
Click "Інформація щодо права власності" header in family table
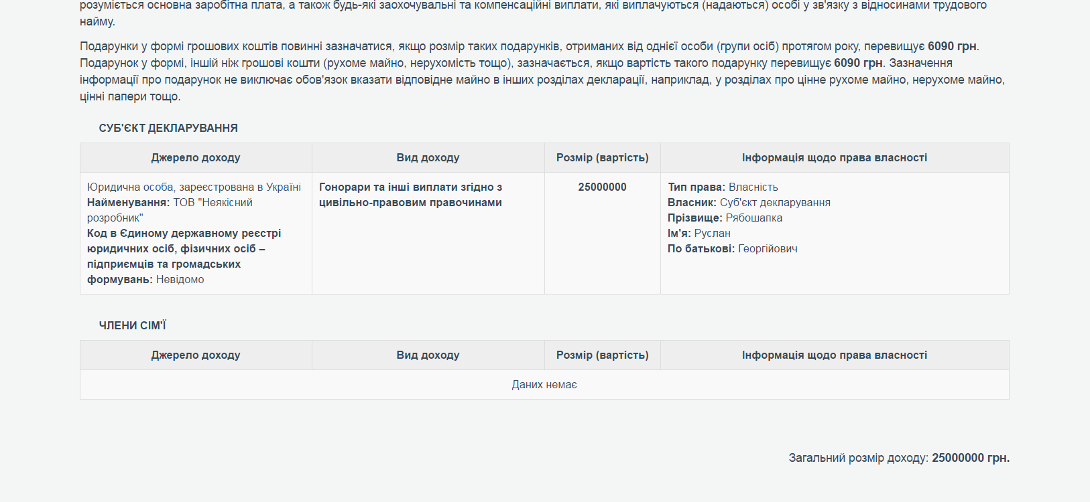pyautogui.click(x=834, y=355)
